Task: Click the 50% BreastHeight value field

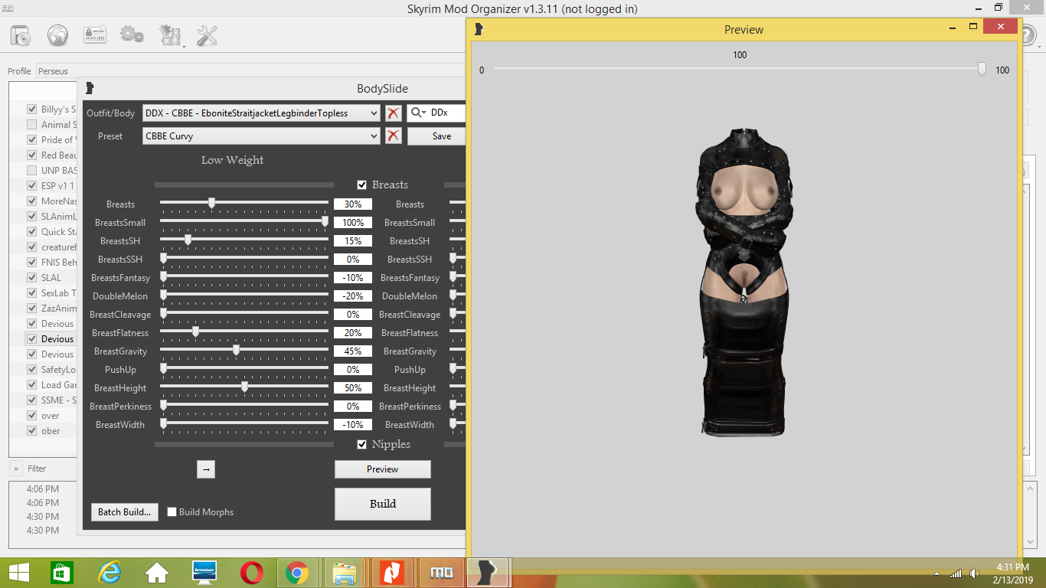Action: click(x=353, y=388)
